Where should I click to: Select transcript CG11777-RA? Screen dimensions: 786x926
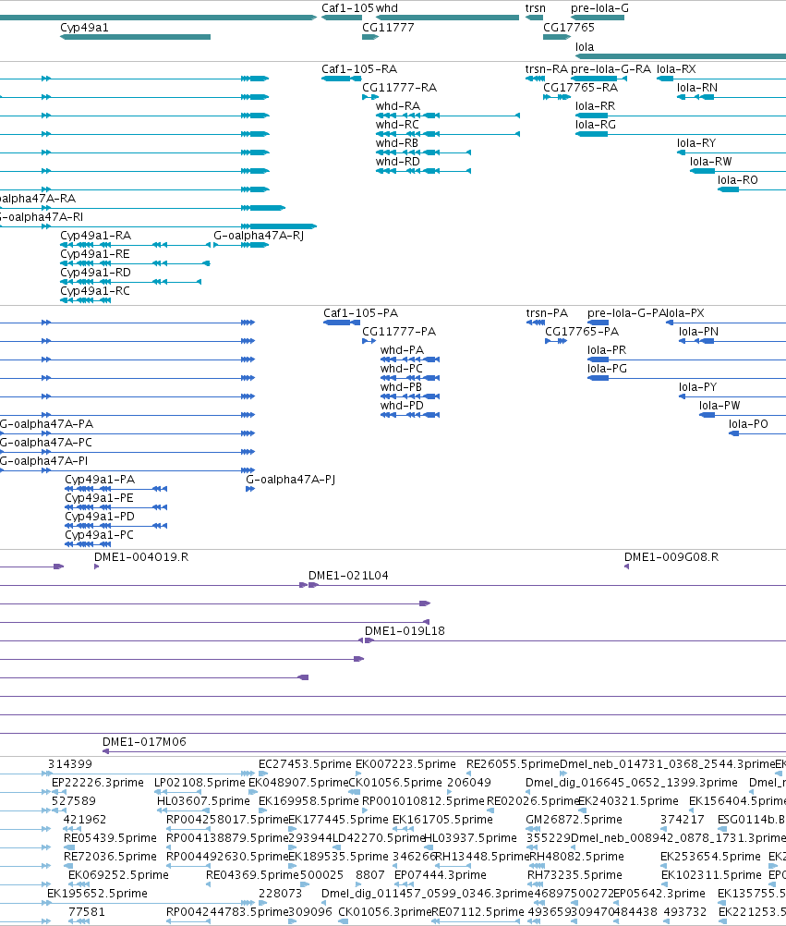click(370, 97)
